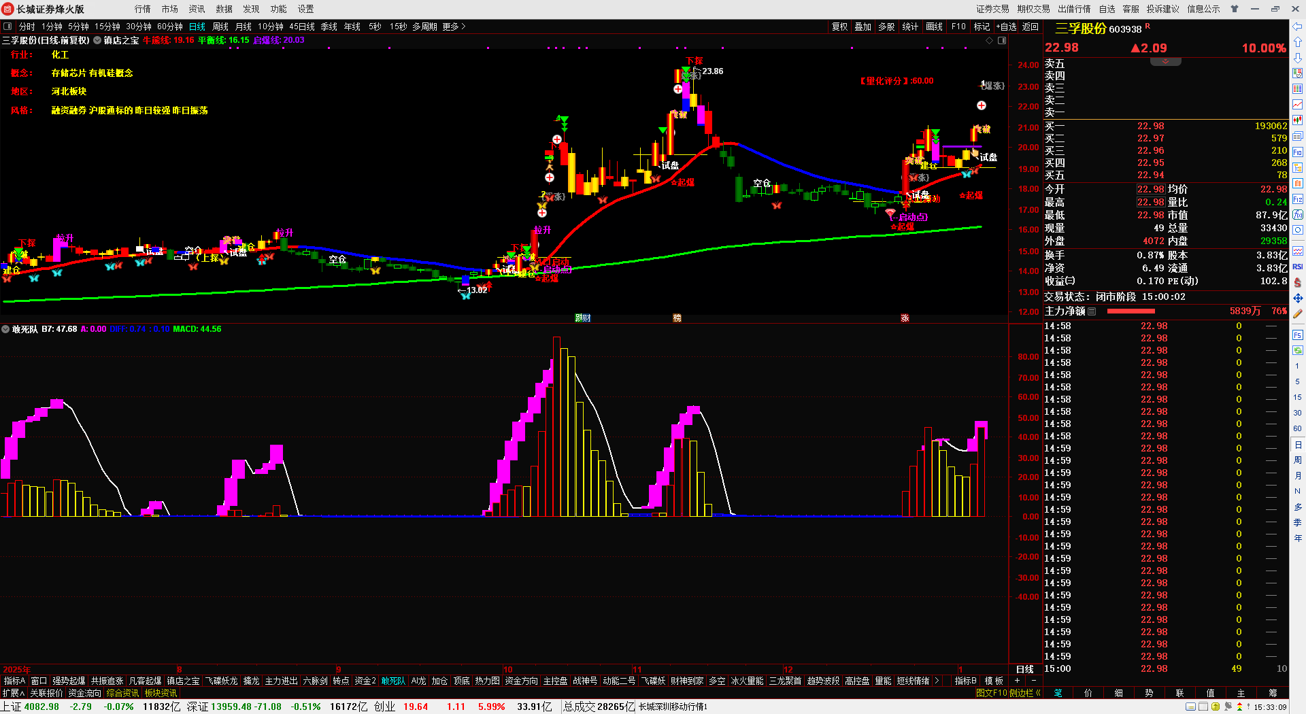Image resolution: width=1306 pixels, height=714 pixels.
Task: Click the satellite dish icon in status bar
Action: tap(1228, 707)
